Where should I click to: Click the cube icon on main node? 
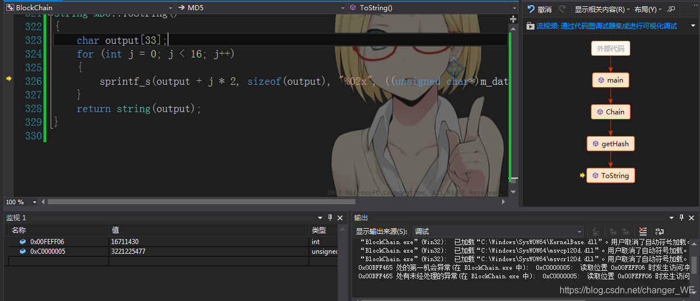point(600,80)
